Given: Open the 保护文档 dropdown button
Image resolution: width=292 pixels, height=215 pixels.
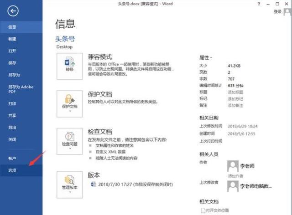Looking at the screenshot, I should (70, 104).
